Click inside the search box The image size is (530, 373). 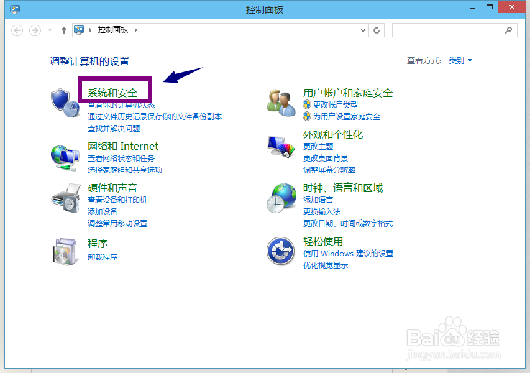(455, 30)
